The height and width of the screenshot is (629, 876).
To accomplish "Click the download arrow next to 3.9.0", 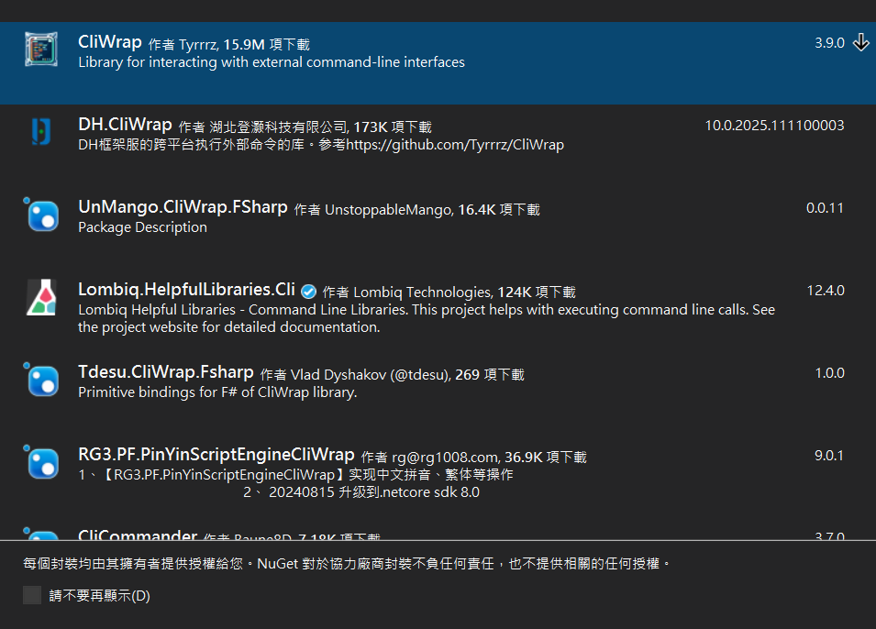I will [x=861, y=42].
